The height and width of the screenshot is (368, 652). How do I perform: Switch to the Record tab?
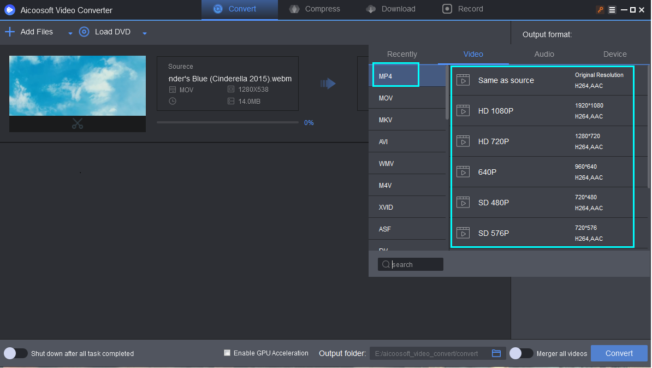(463, 9)
